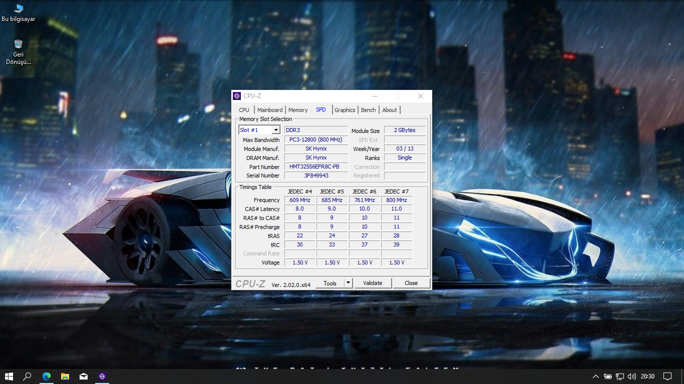Click the tRAS value 27
This screenshot has height=384, width=684.
coord(365,235)
